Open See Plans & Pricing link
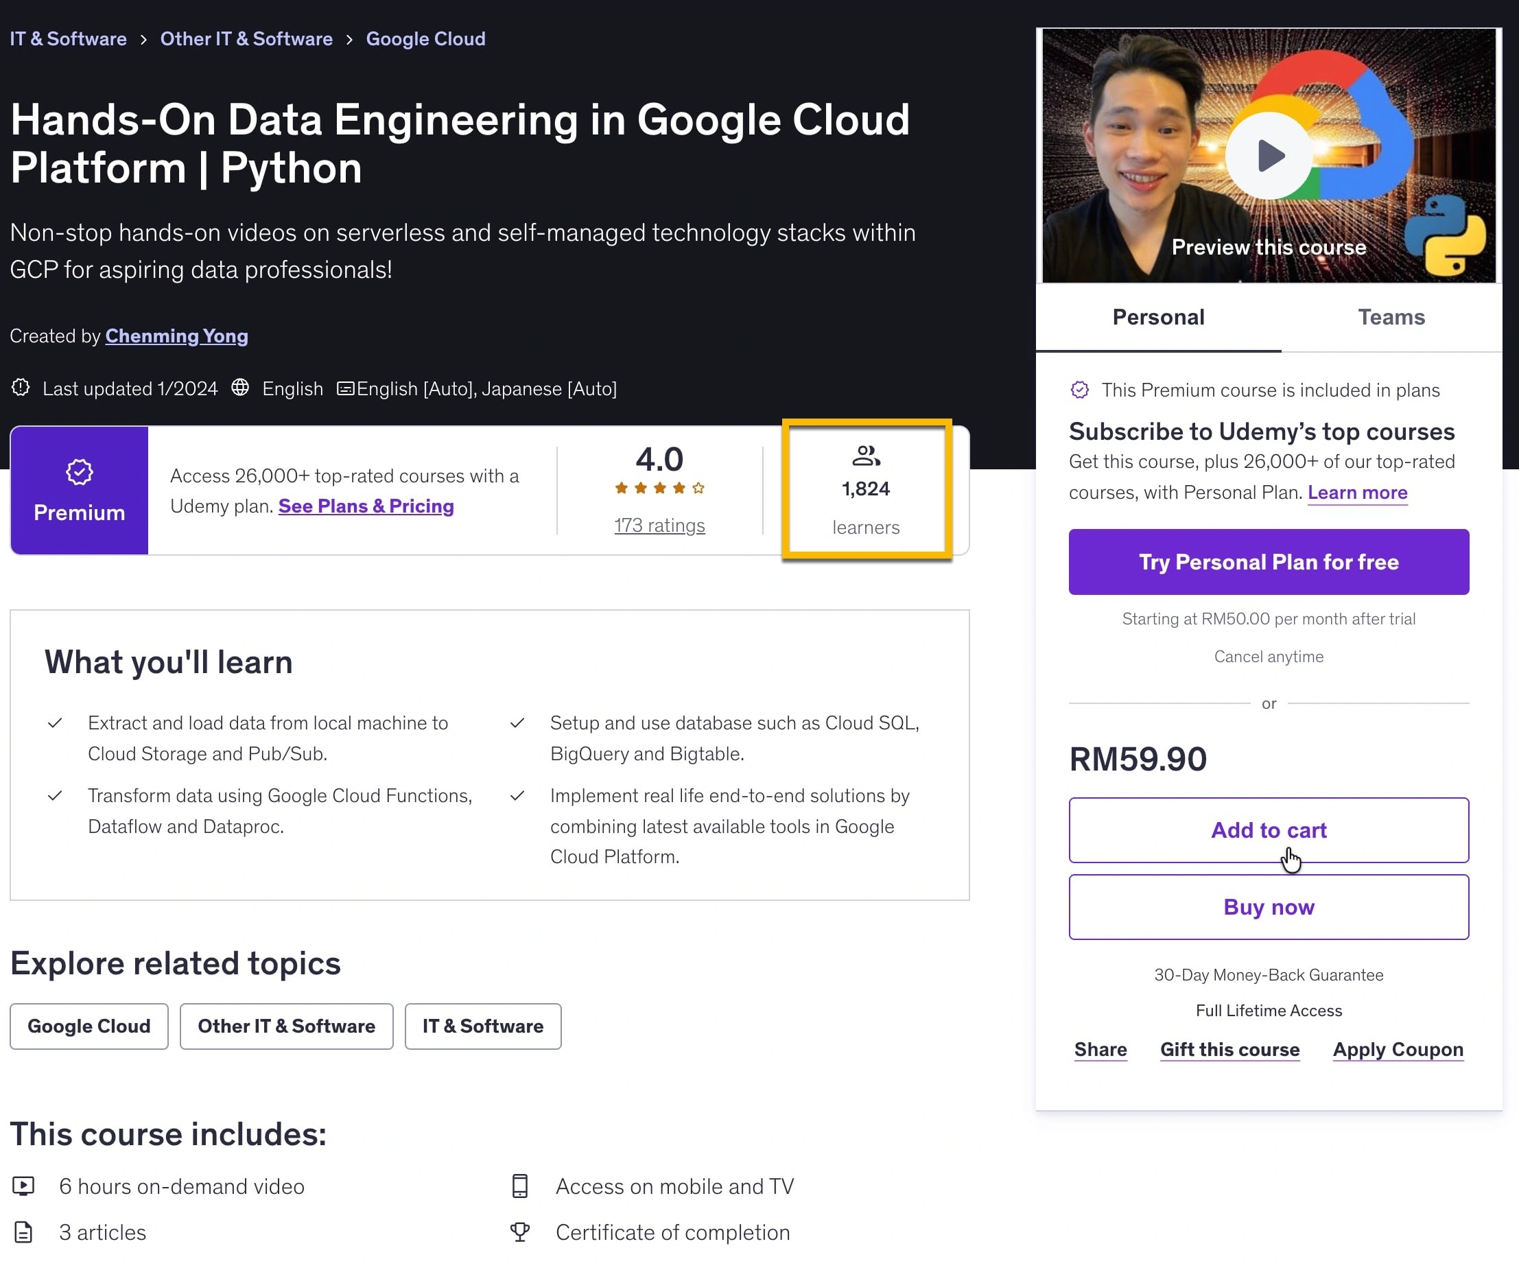Screen dimensions: 1519x1268 pyautogui.click(x=366, y=506)
